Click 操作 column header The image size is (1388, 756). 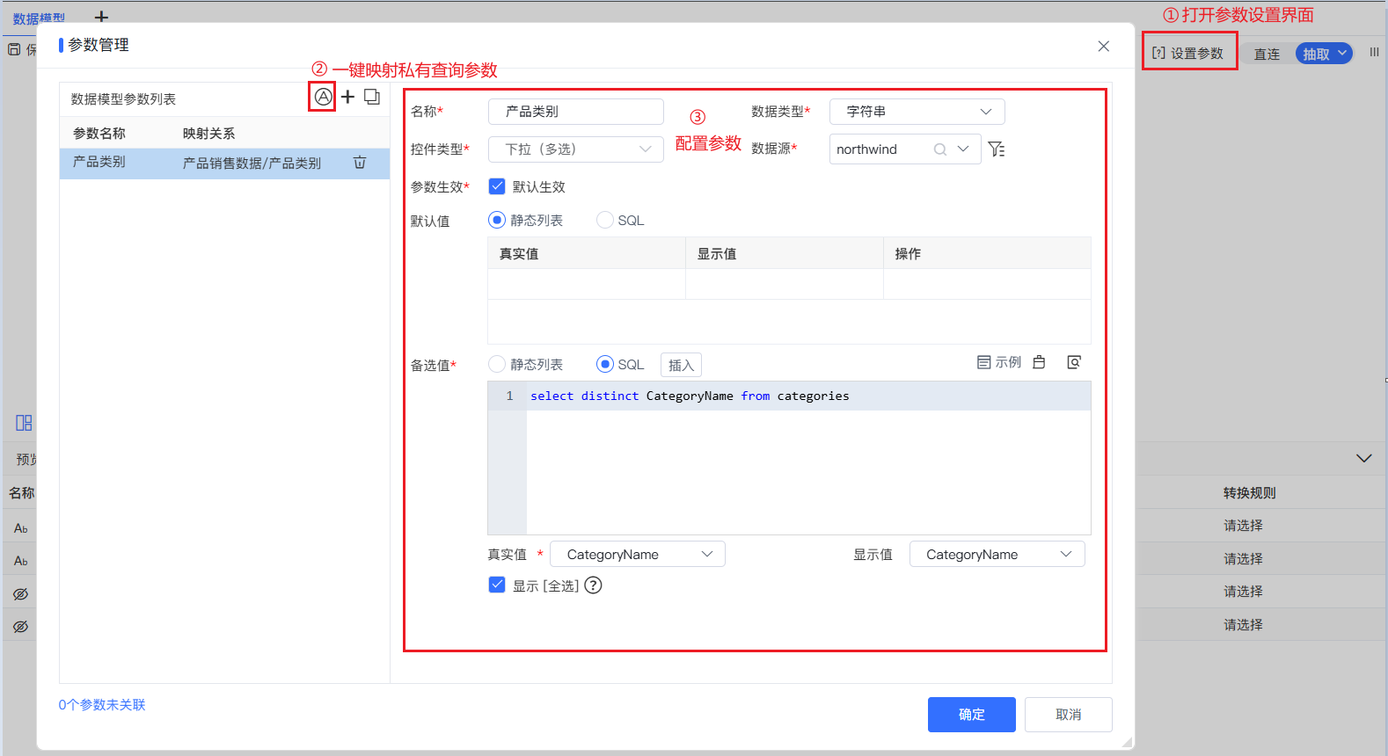tap(908, 254)
